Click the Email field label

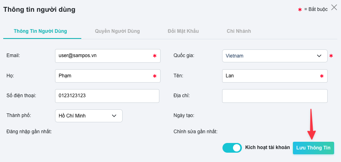(13, 55)
